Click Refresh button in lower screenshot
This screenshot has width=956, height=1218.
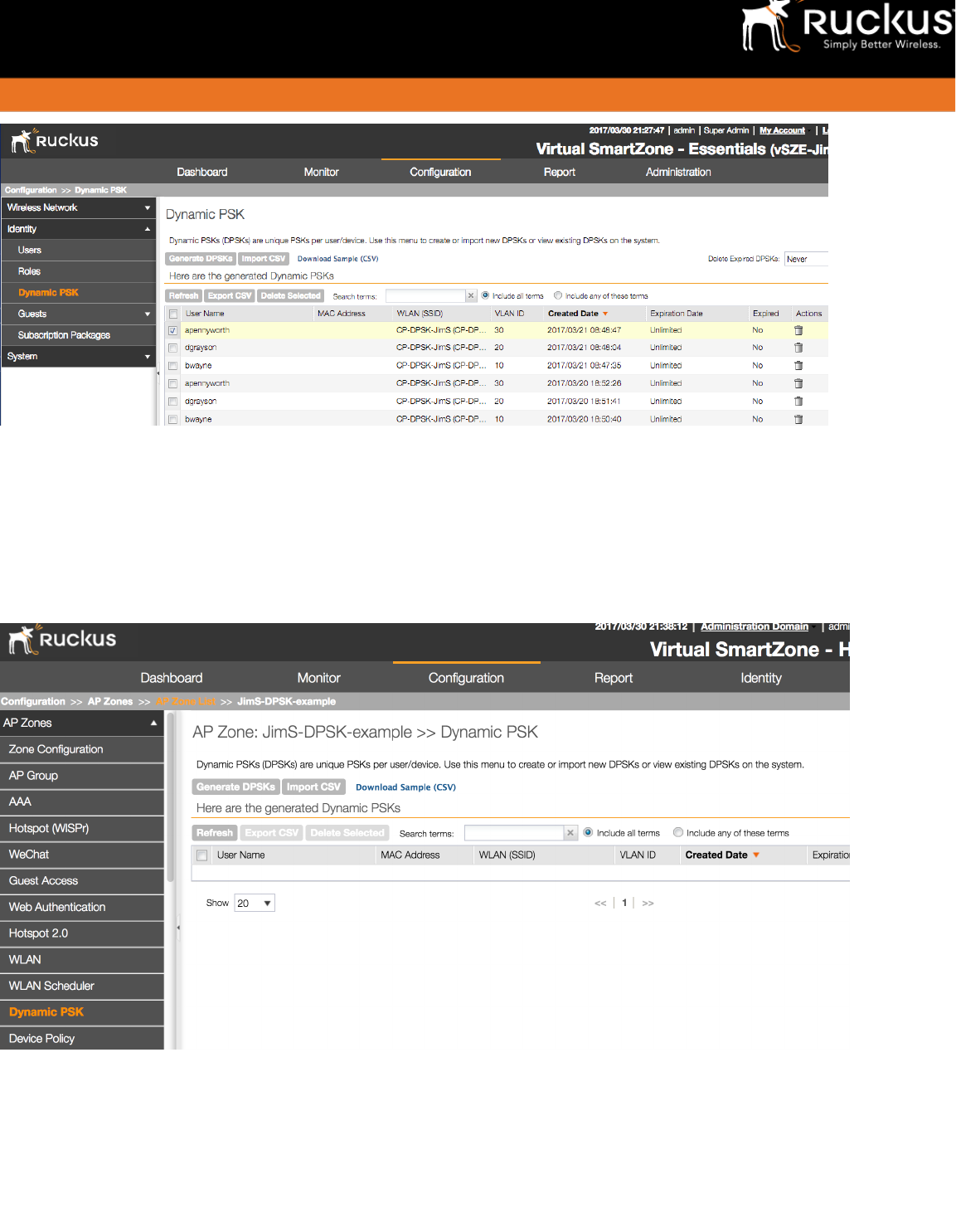(x=215, y=833)
